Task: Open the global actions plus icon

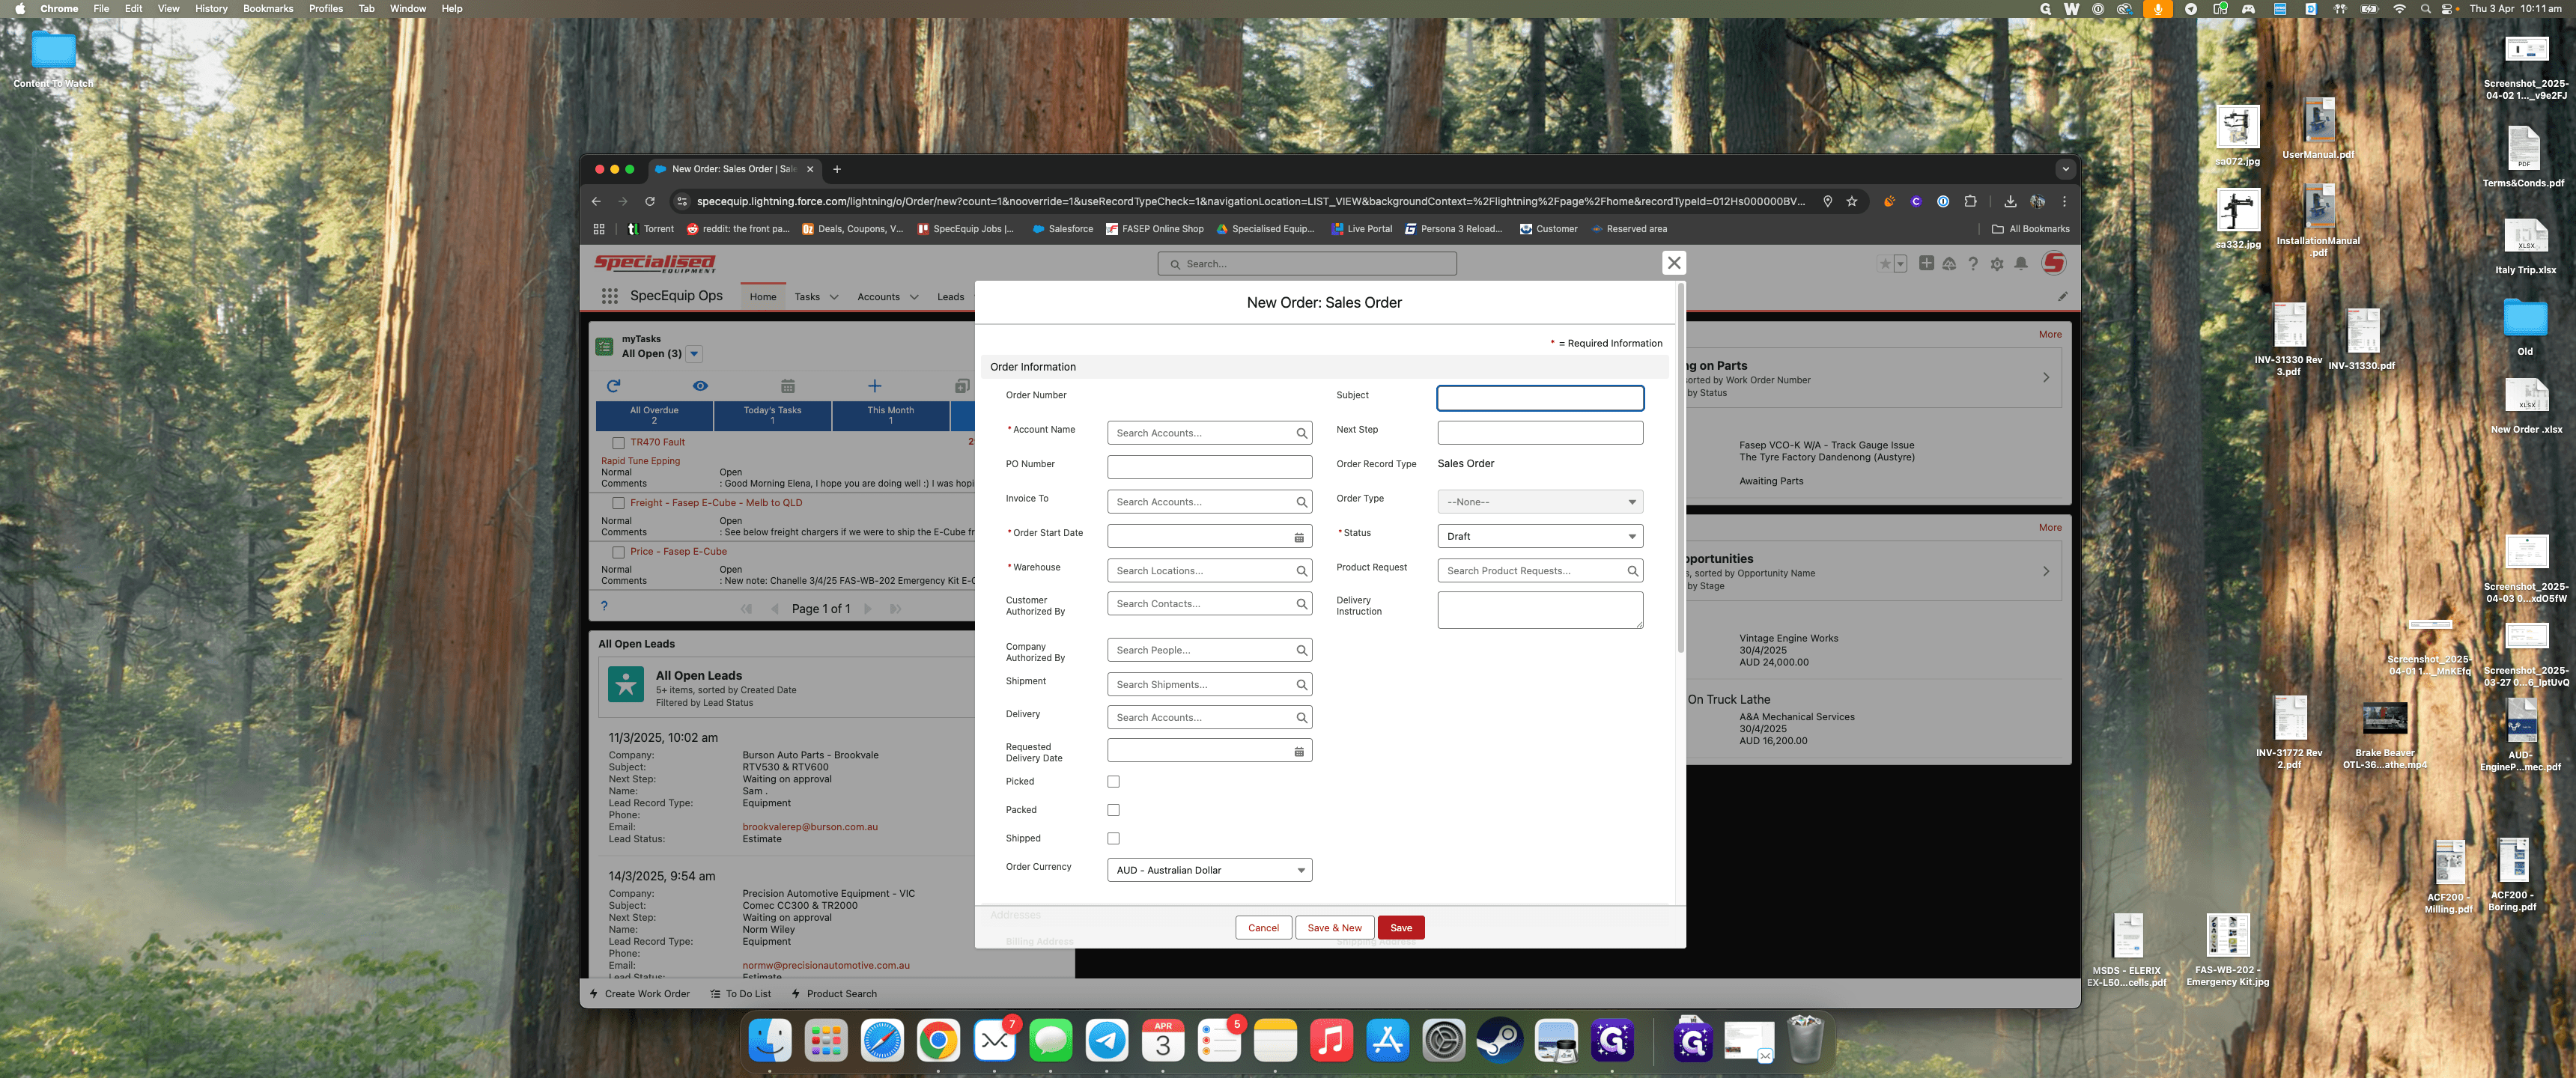Action: [1926, 264]
